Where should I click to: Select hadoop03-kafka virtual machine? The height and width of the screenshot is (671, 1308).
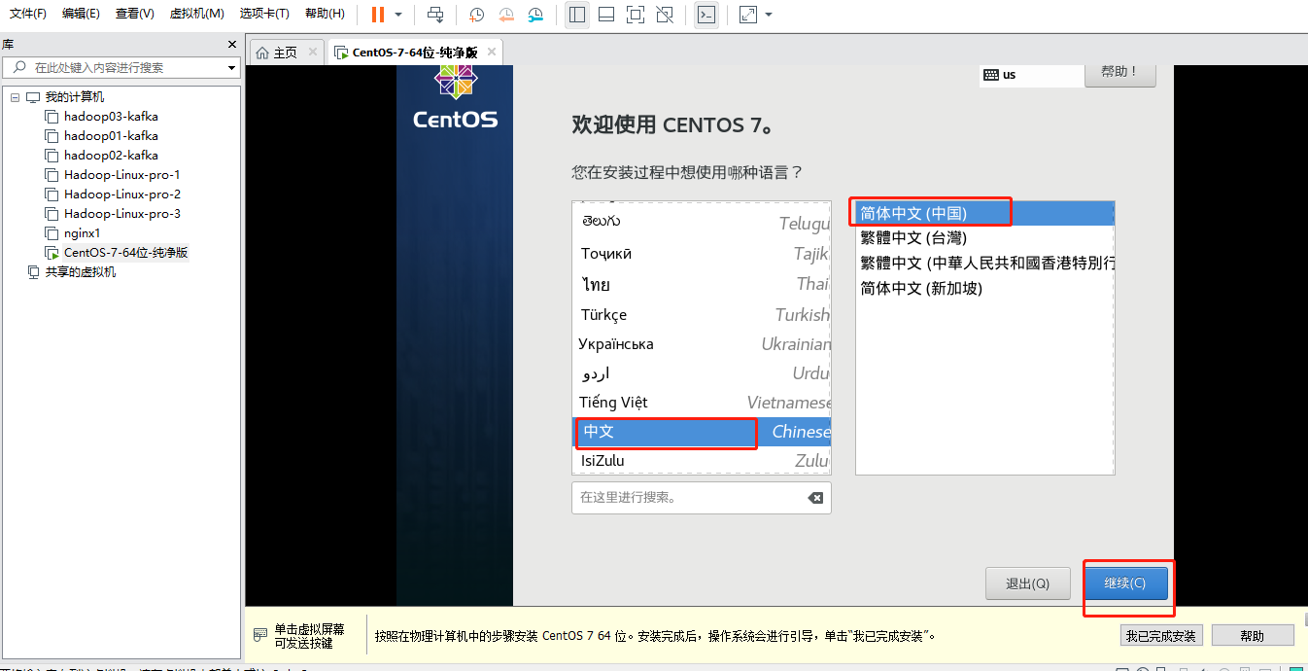point(111,117)
